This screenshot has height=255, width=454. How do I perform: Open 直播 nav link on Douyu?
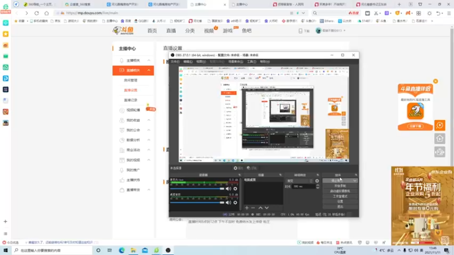click(x=171, y=31)
